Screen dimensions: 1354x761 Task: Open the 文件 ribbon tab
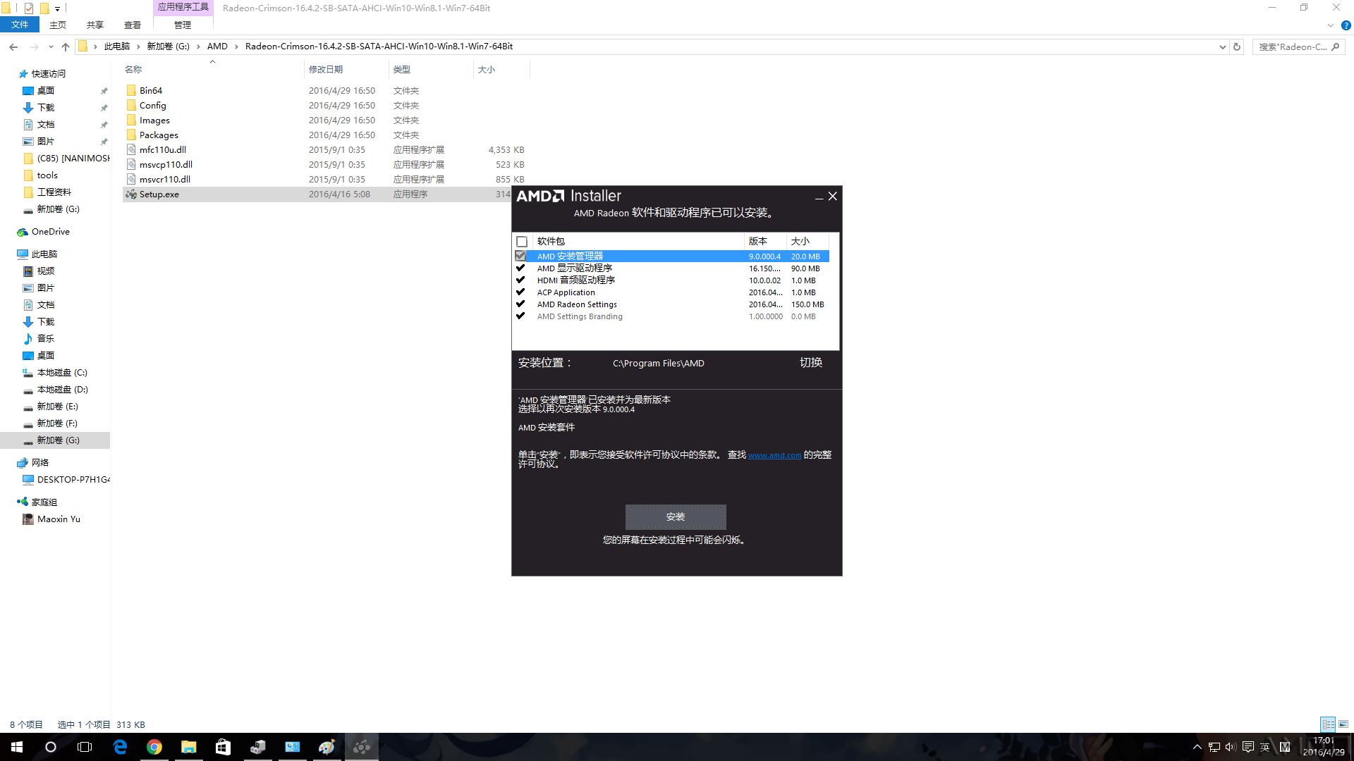[20, 25]
